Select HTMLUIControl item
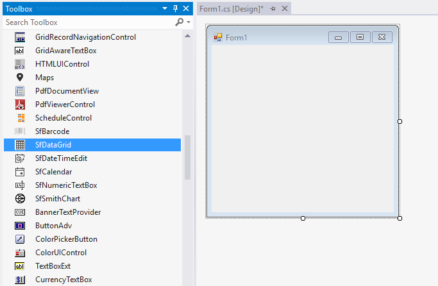 (x=92, y=64)
